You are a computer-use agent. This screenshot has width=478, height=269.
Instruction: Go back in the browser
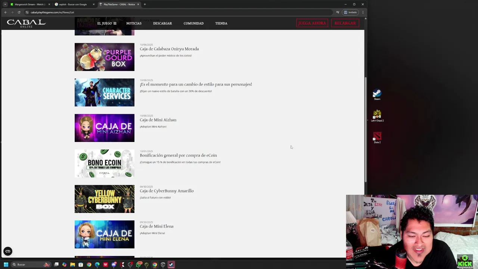[x=6, y=12]
